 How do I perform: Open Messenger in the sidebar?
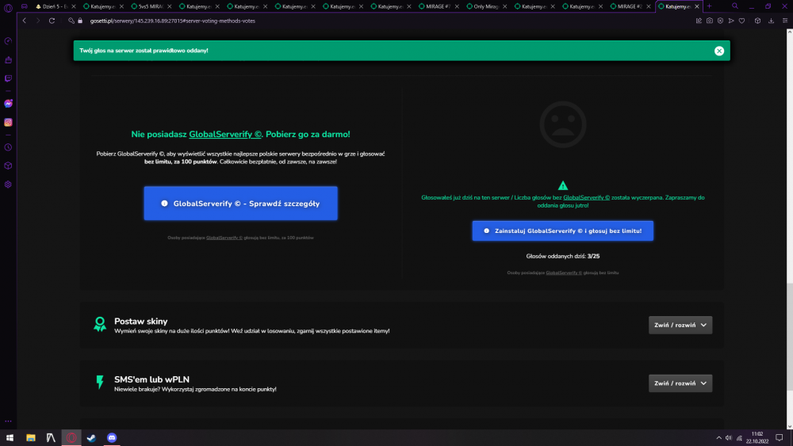[x=8, y=104]
